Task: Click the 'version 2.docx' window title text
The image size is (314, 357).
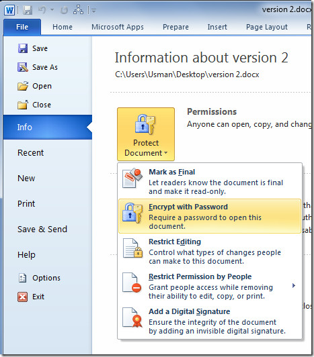Action: click(x=287, y=9)
